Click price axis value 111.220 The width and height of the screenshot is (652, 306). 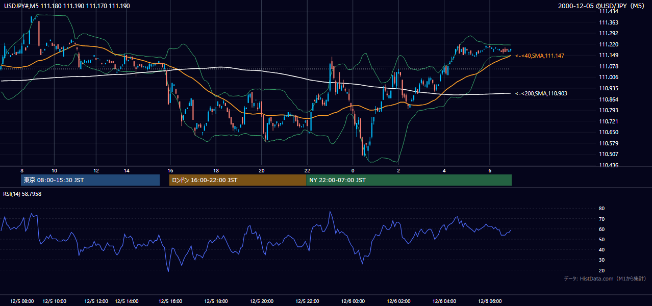[608, 44]
